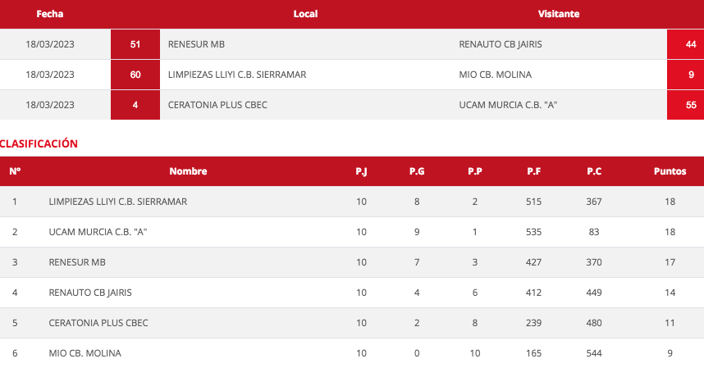Image resolution: width=704 pixels, height=377 pixels.
Task: Click RENAUTO CB JAIRIS visitor team in results
Action: (x=501, y=44)
